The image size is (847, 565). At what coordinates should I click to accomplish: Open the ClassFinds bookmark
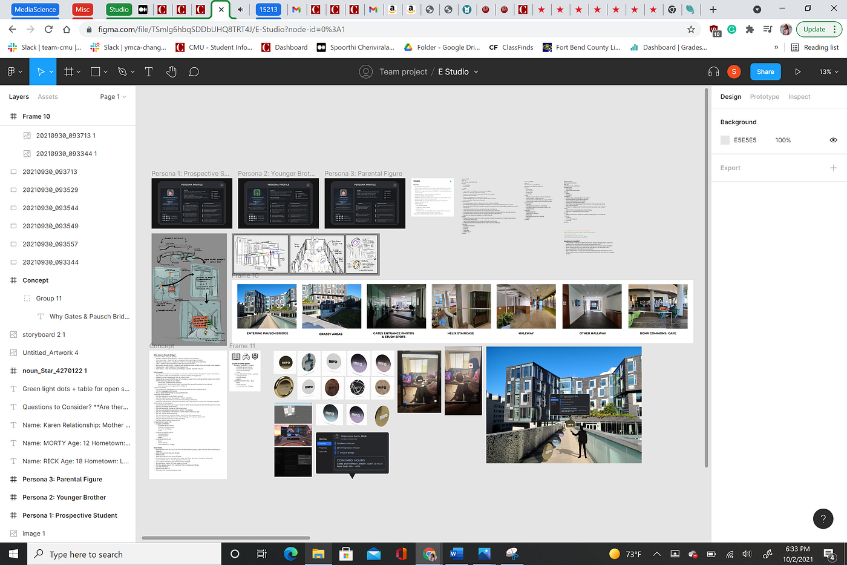click(x=511, y=47)
